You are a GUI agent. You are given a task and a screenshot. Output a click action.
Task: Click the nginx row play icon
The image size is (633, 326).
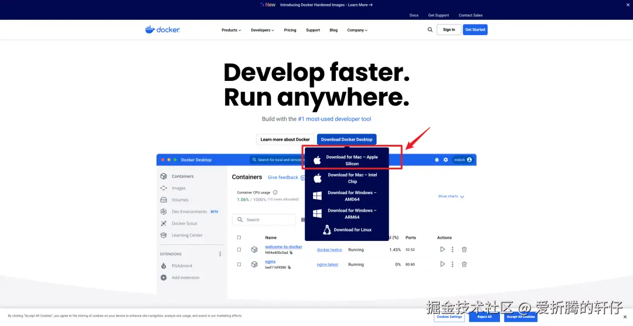(x=443, y=264)
